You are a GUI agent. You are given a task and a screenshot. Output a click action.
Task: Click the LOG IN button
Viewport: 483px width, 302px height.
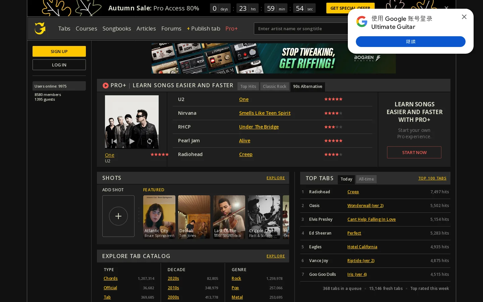[x=59, y=65]
